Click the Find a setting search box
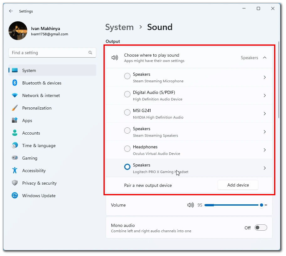 tap(52, 53)
